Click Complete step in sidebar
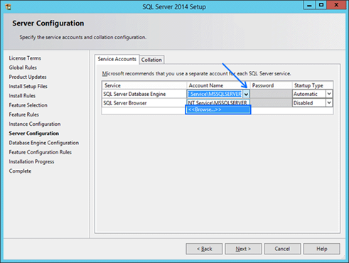 tap(20, 171)
